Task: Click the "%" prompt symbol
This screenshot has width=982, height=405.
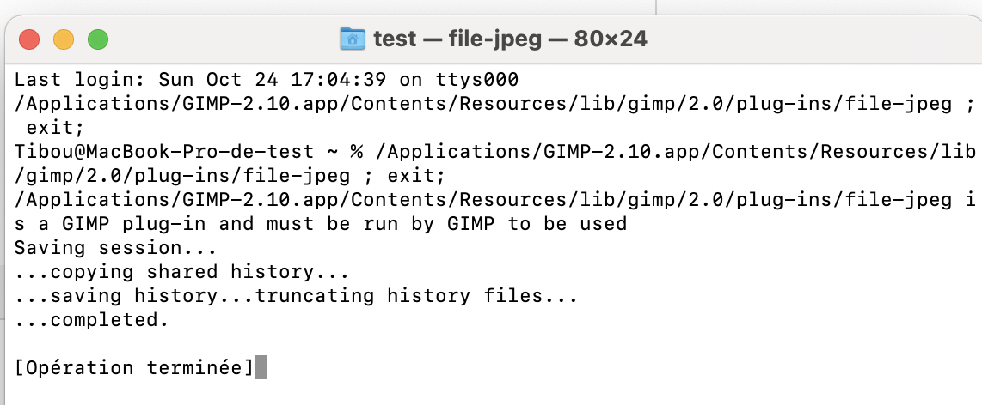Action: [x=357, y=152]
